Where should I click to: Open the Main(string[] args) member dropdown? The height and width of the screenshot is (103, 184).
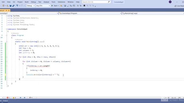coord(153,13)
